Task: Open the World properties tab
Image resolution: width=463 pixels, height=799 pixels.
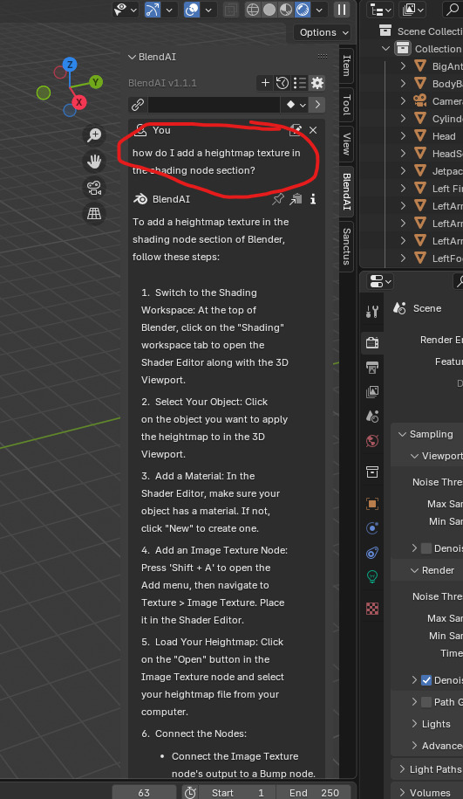Action: point(372,440)
